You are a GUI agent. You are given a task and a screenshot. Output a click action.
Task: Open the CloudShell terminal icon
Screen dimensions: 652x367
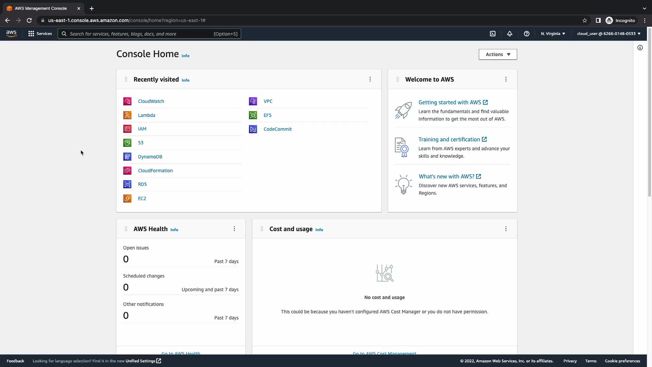[493, 34]
